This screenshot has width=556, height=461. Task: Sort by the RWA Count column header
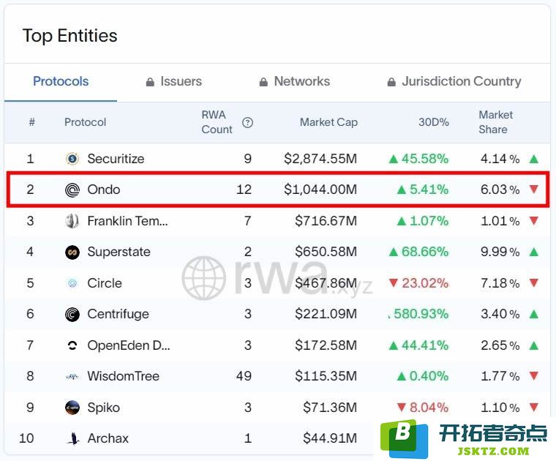click(x=217, y=122)
